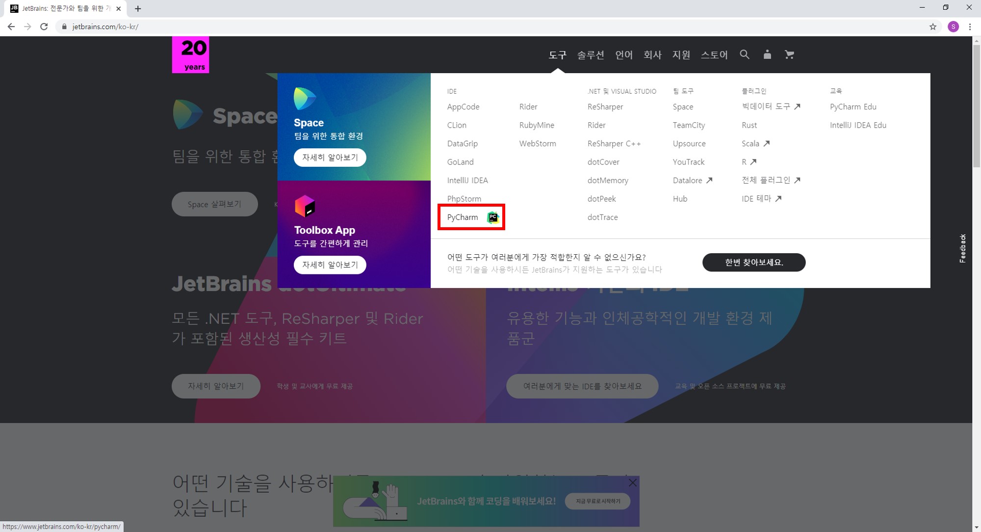Open WebStorm link
The height and width of the screenshot is (532, 981).
click(x=538, y=143)
